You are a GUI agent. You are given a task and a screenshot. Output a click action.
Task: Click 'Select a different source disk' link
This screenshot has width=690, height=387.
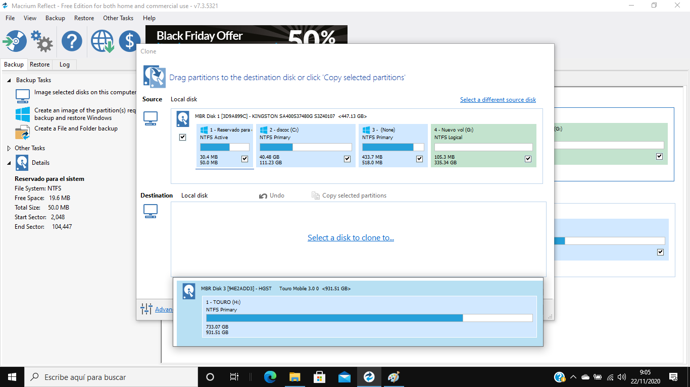click(498, 100)
